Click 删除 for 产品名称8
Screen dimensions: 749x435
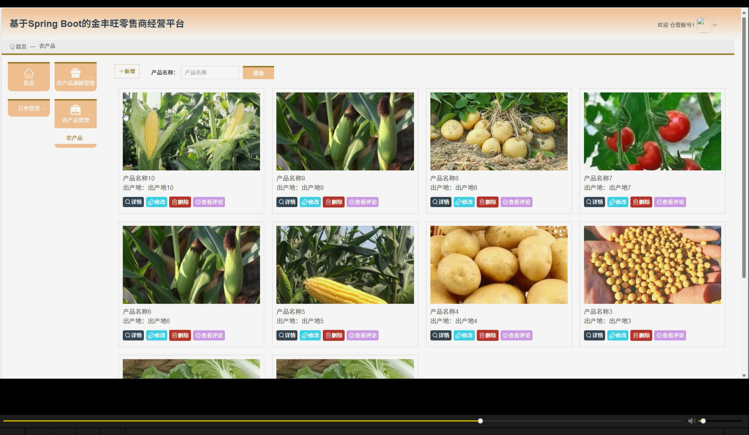488,202
